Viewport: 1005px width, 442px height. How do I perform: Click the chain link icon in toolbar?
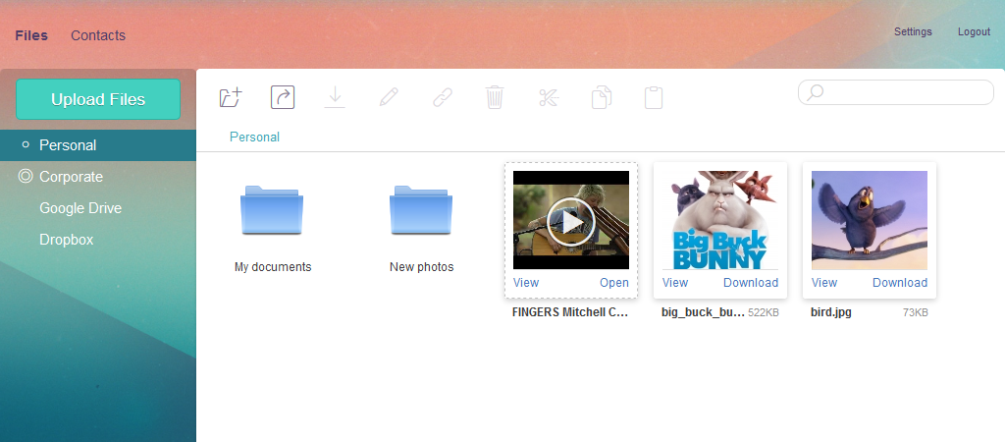(x=443, y=97)
